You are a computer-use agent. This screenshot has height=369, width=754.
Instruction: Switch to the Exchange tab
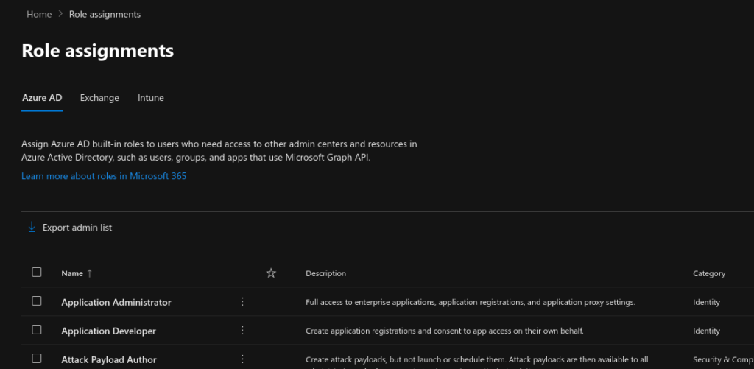99,98
